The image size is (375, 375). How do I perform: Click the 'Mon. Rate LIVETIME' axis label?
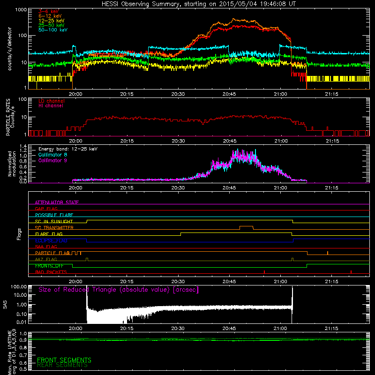9,352
